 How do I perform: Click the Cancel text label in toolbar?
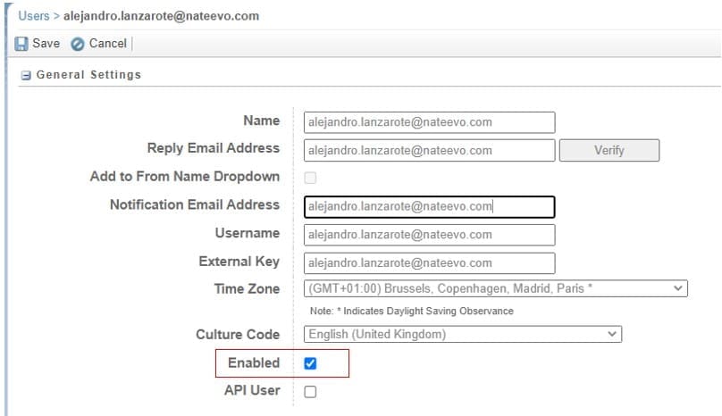coord(107,44)
